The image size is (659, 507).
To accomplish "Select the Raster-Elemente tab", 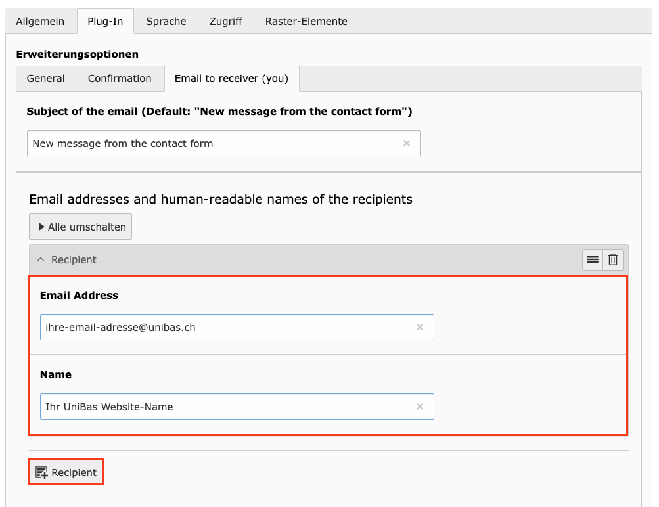I will tap(306, 21).
